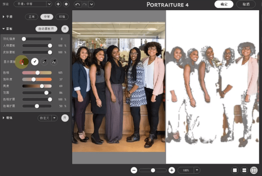Zoom out with minus icon

click(134, 170)
